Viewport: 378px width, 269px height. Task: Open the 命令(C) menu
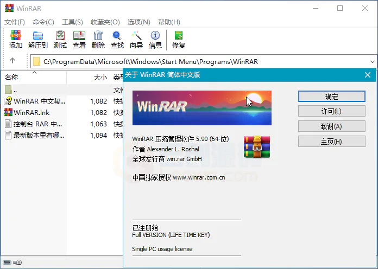(43, 22)
